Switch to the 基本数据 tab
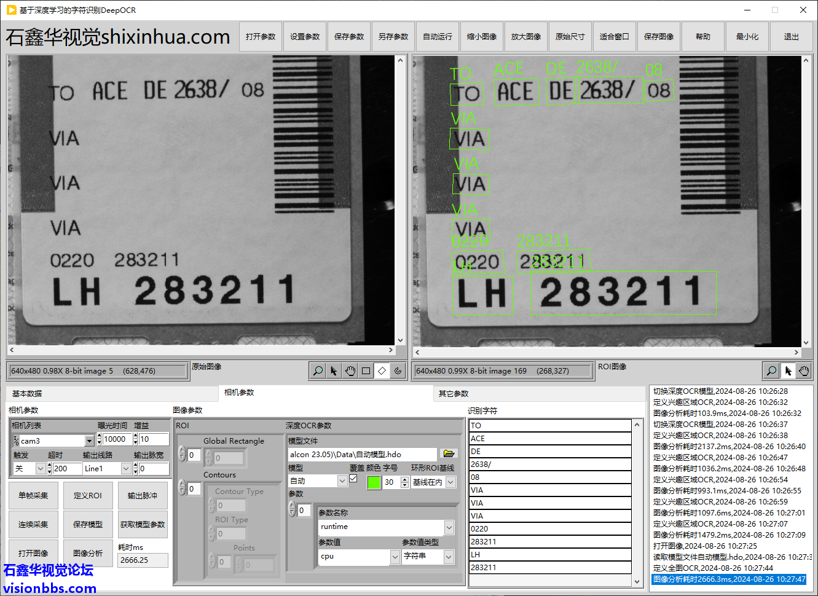Image resolution: width=818 pixels, height=596 pixels. click(x=27, y=394)
